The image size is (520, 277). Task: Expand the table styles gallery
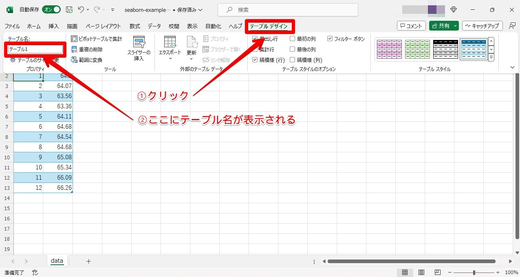pos(491,57)
